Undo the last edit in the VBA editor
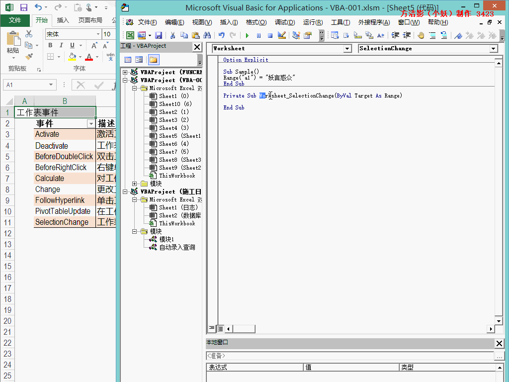509x382 pixels. [x=221, y=35]
